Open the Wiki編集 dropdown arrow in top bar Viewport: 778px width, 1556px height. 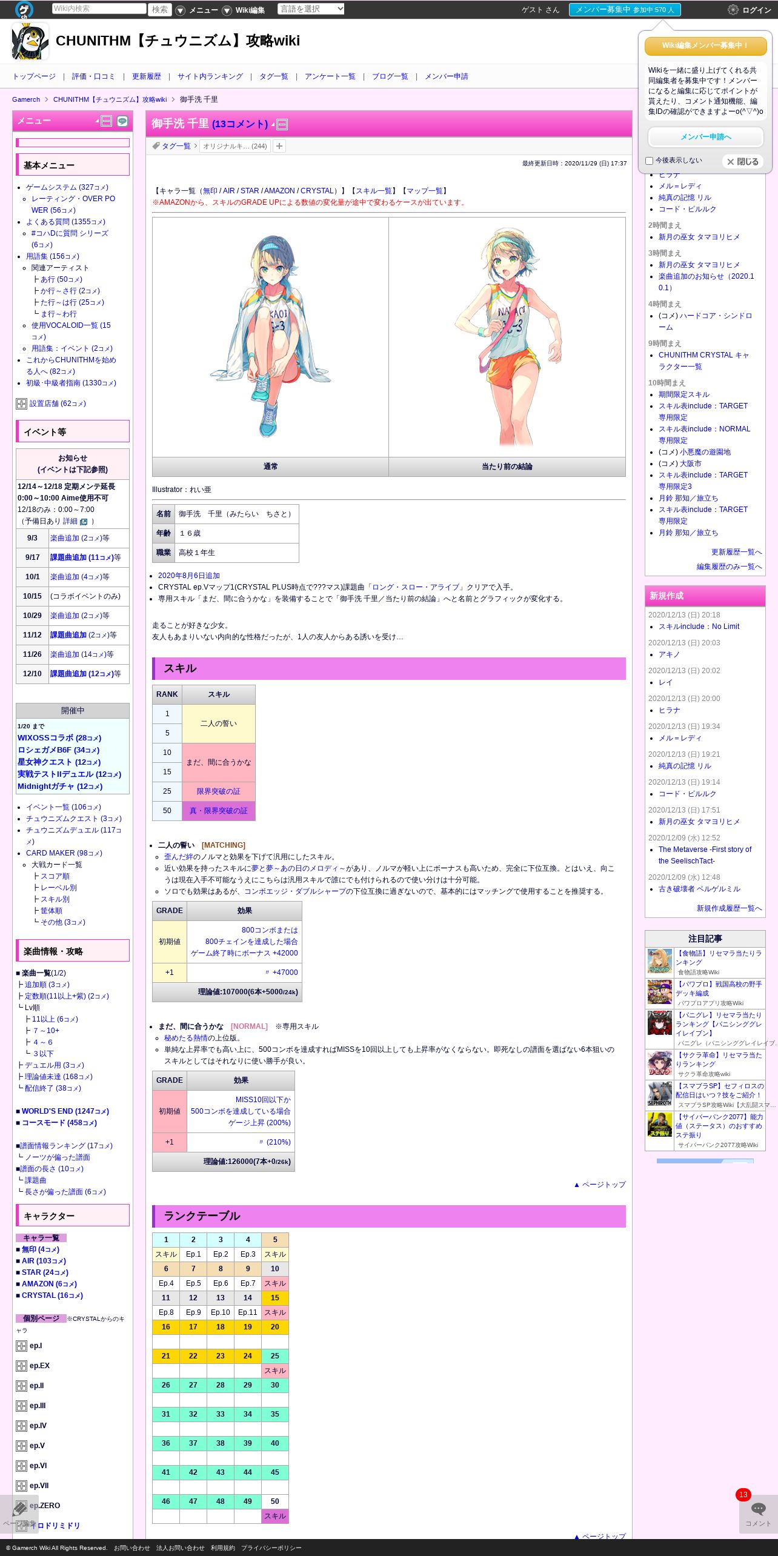(x=227, y=10)
